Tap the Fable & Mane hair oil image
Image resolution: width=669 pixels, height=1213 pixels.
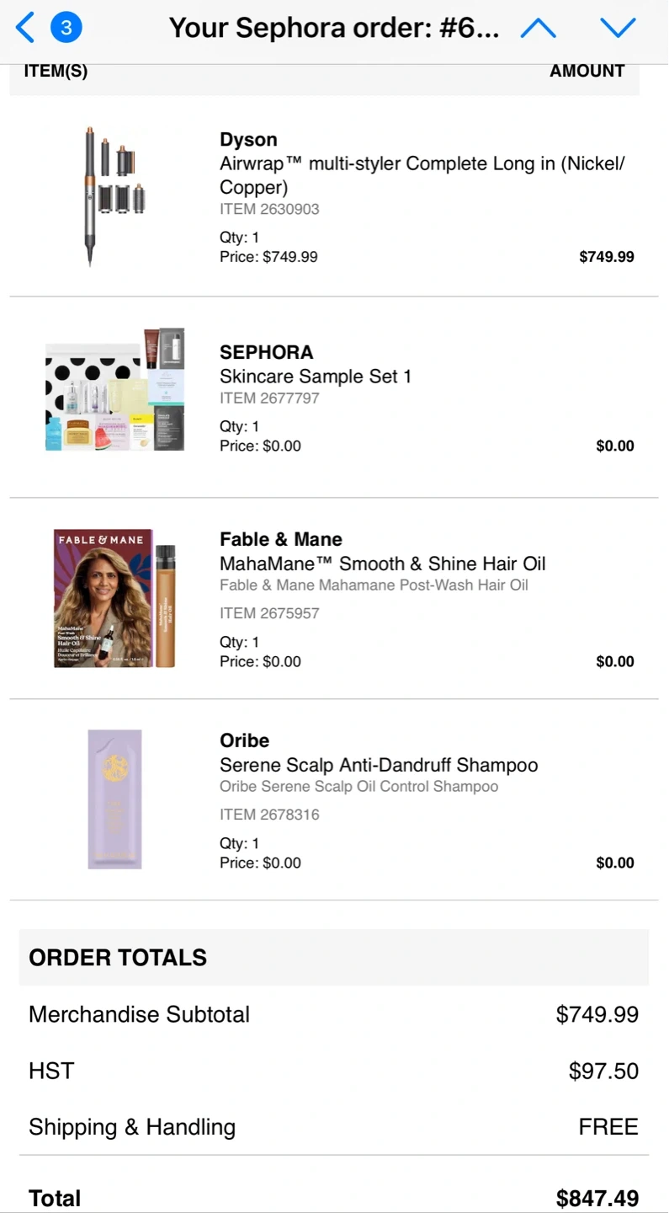coord(114,598)
